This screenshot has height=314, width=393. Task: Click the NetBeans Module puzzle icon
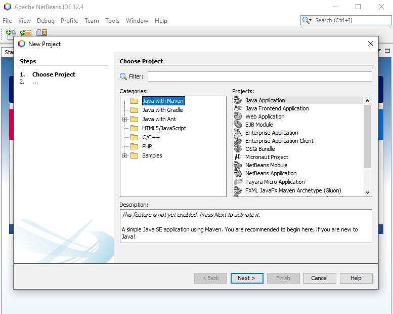(238, 165)
